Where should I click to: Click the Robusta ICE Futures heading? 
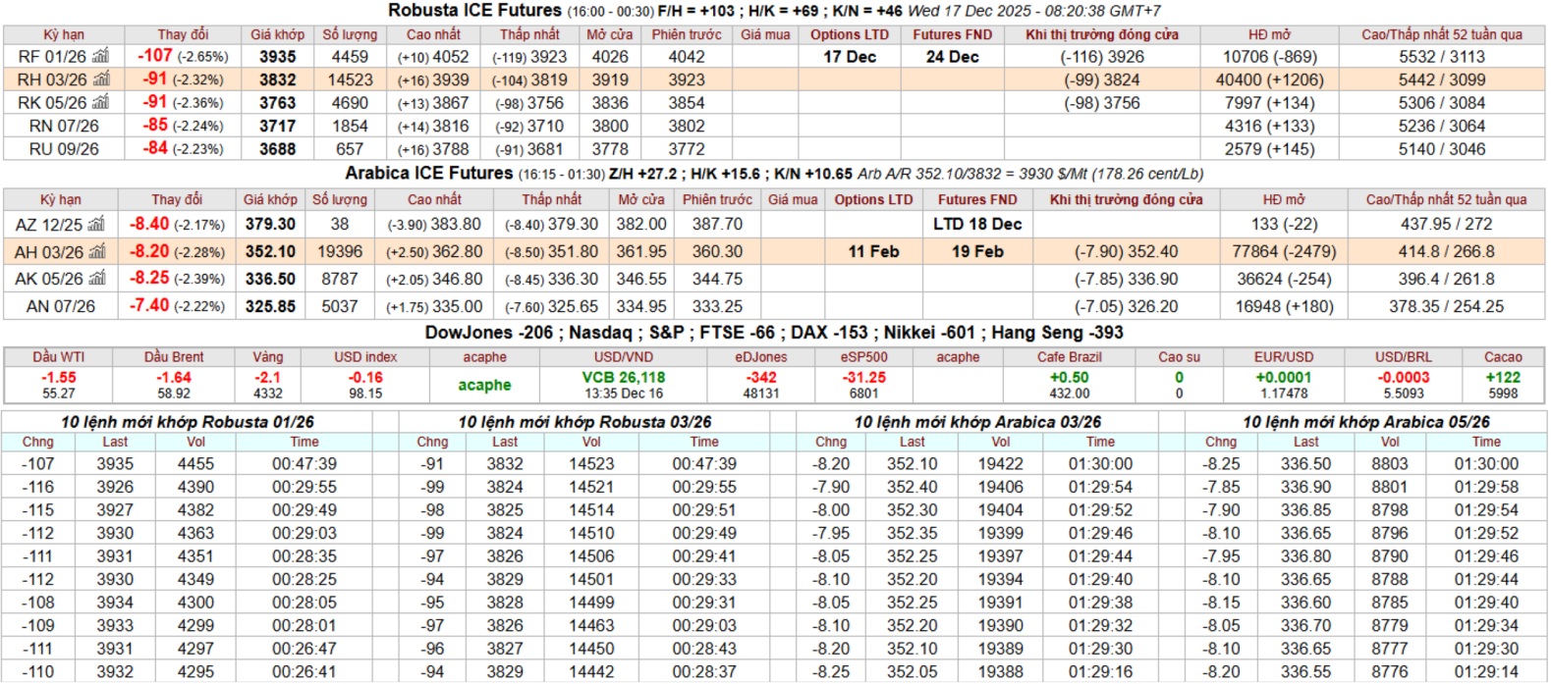(x=474, y=11)
